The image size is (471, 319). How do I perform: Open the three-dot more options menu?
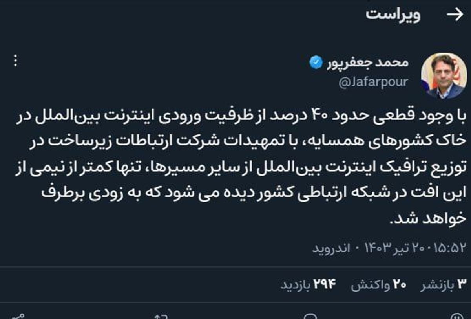pos(15,61)
